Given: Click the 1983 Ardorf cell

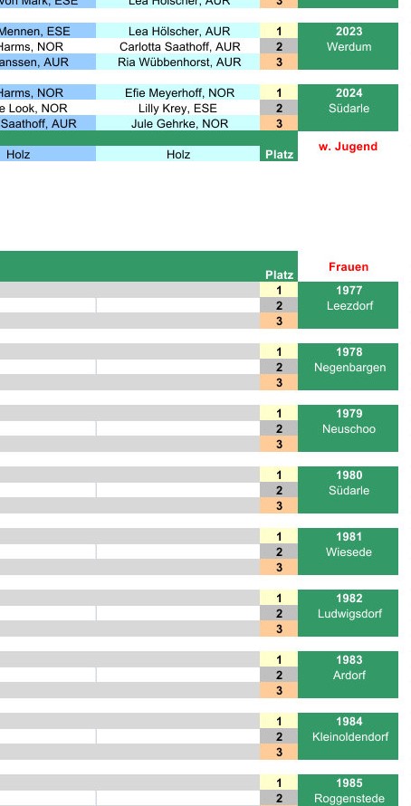Looking at the screenshot, I should click(349, 675).
